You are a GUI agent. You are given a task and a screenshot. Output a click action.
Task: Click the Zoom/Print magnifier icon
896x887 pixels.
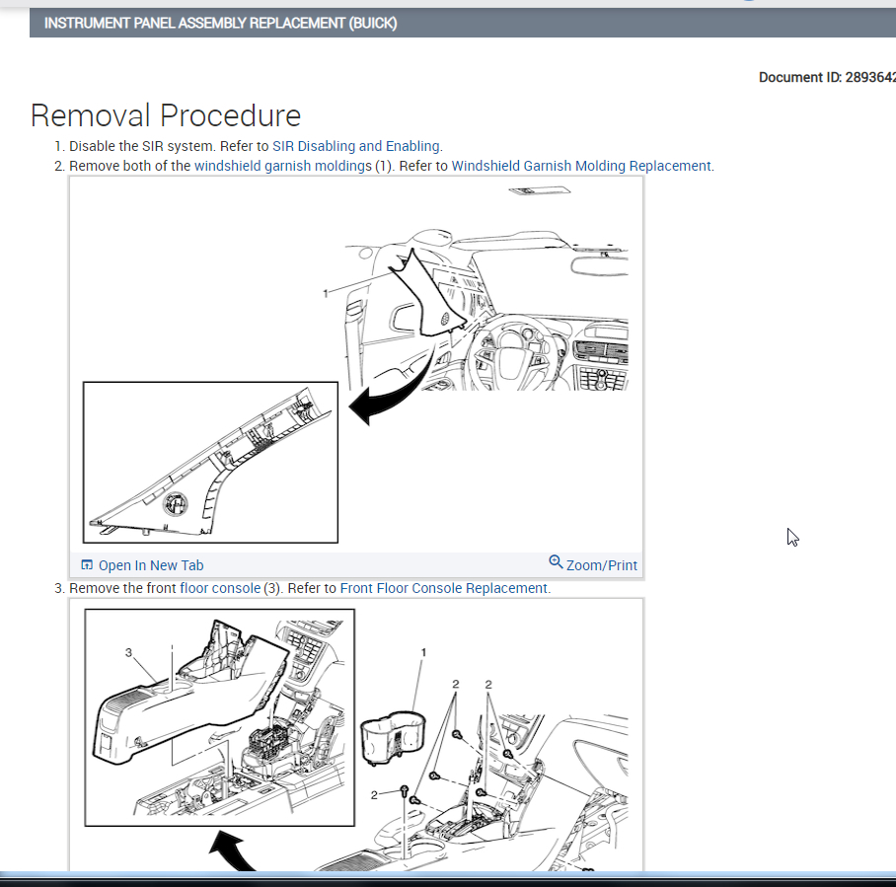pos(556,561)
